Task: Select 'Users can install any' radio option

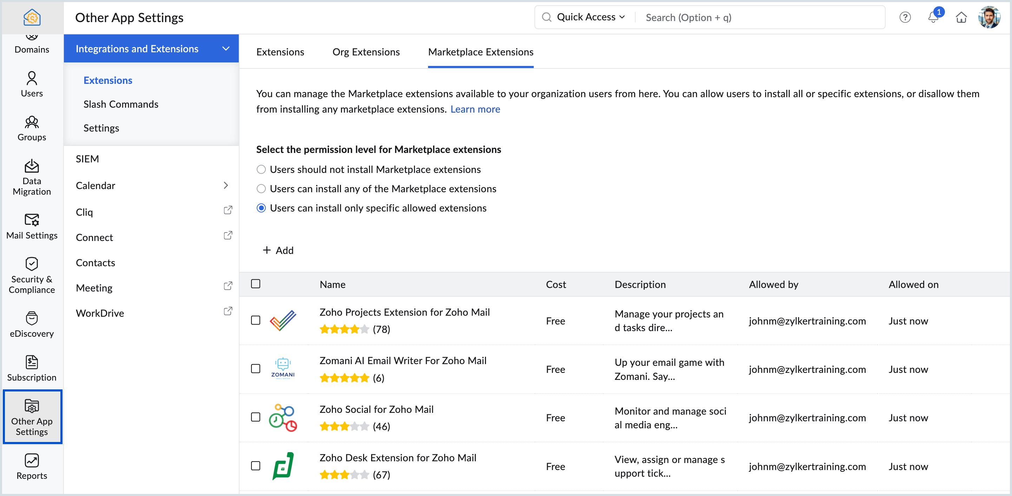Action: click(x=261, y=189)
